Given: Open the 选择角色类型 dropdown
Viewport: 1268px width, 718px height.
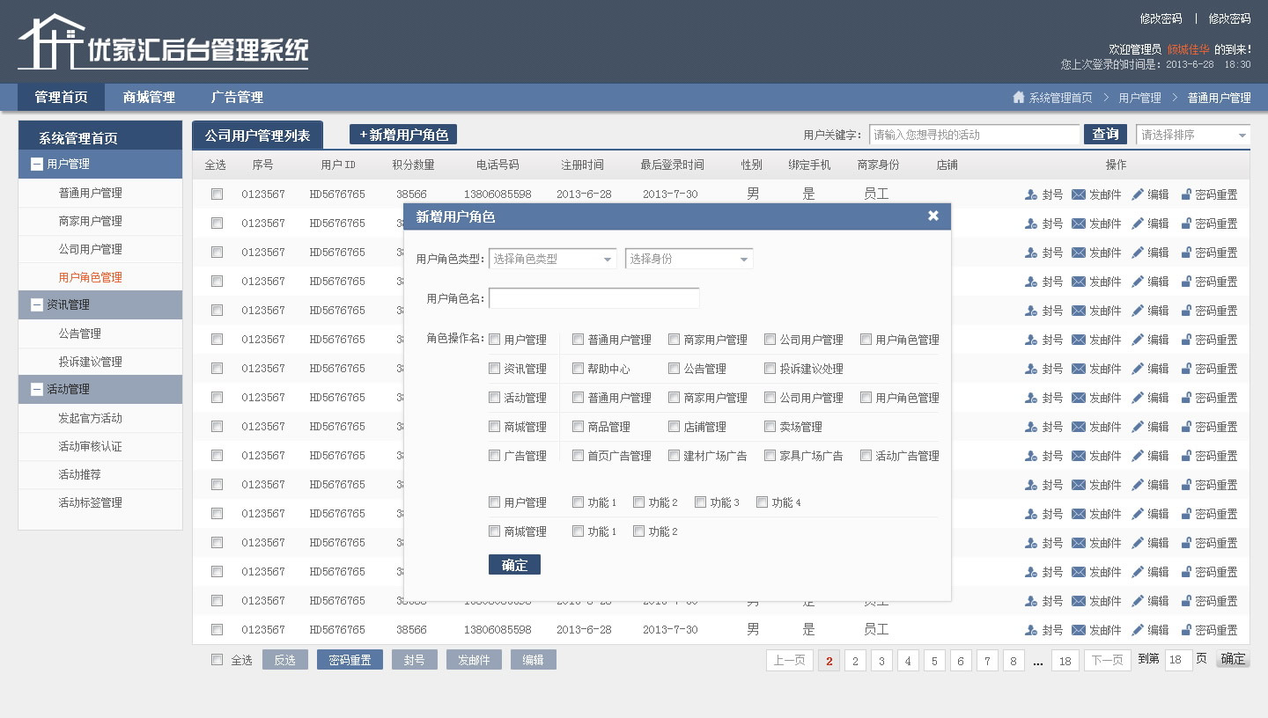Looking at the screenshot, I should click(x=553, y=259).
